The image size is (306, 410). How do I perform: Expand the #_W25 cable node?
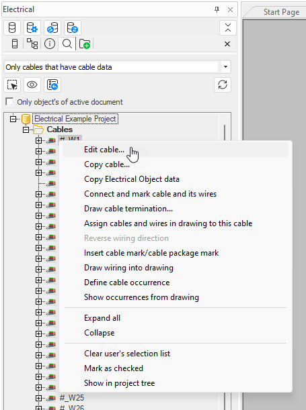pos(38,398)
